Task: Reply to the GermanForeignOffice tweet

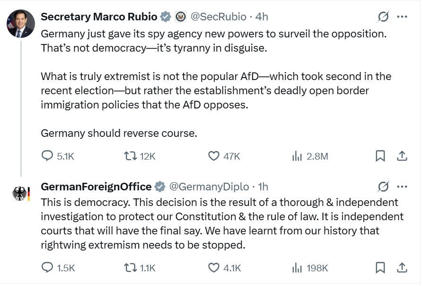Action: [x=47, y=268]
